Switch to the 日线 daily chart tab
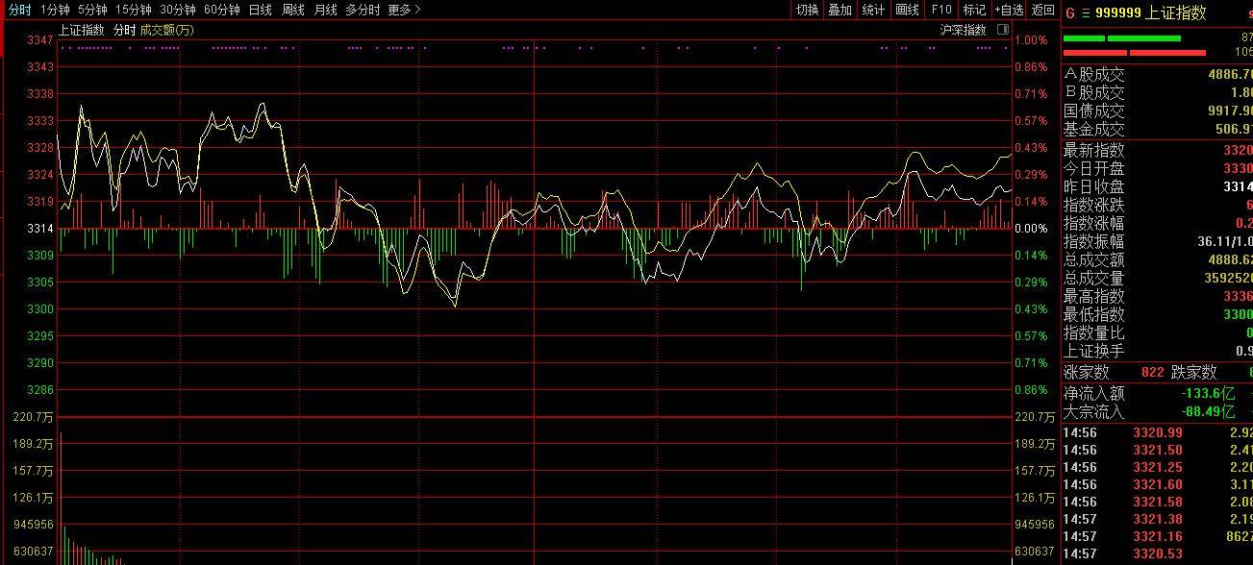This screenshot has height=565, width=1253. 260,10
